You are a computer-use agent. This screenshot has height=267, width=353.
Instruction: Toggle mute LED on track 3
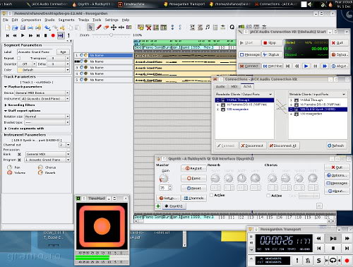(81, 67)
